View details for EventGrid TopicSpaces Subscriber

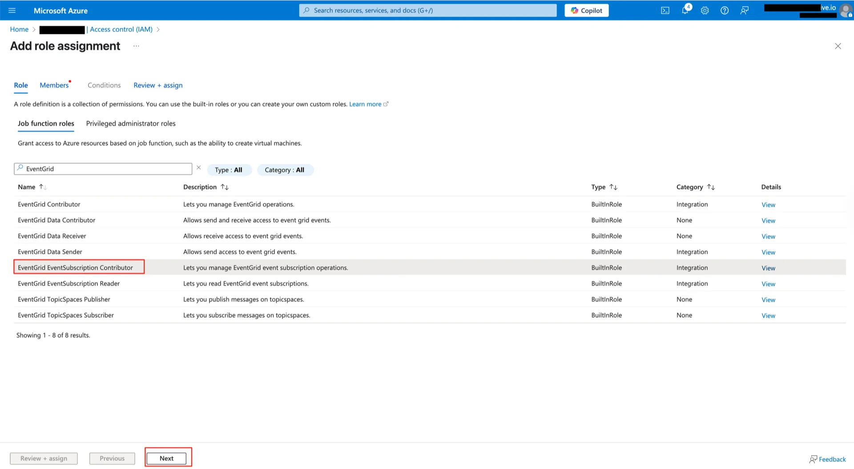768,316
